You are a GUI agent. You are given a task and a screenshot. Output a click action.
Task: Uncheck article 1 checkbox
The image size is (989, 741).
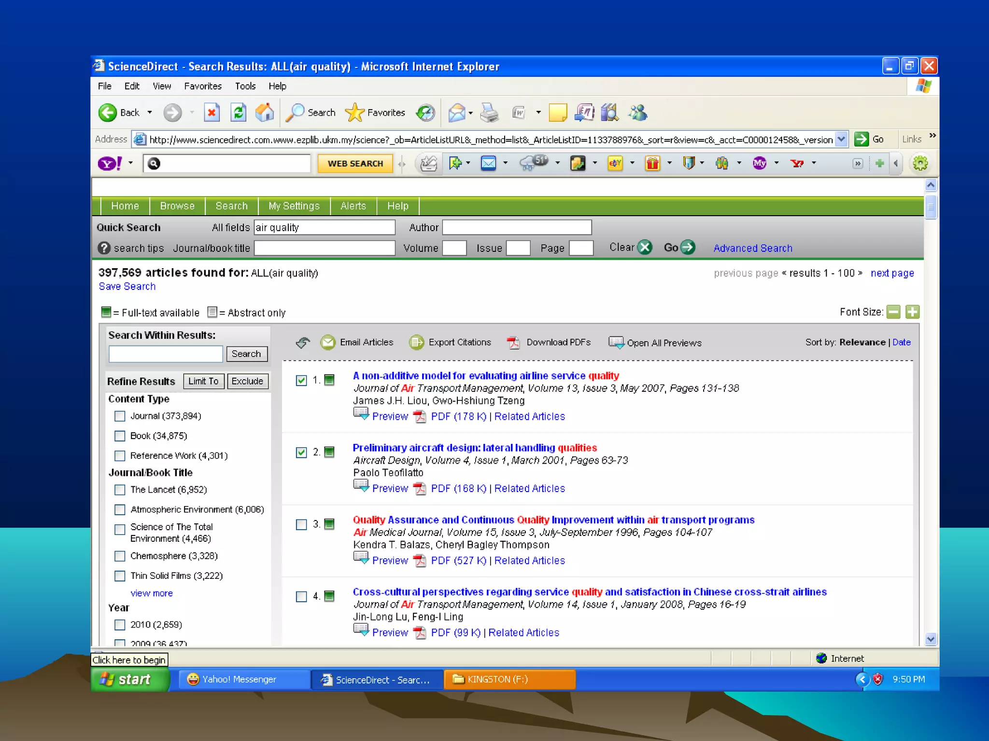301,381
